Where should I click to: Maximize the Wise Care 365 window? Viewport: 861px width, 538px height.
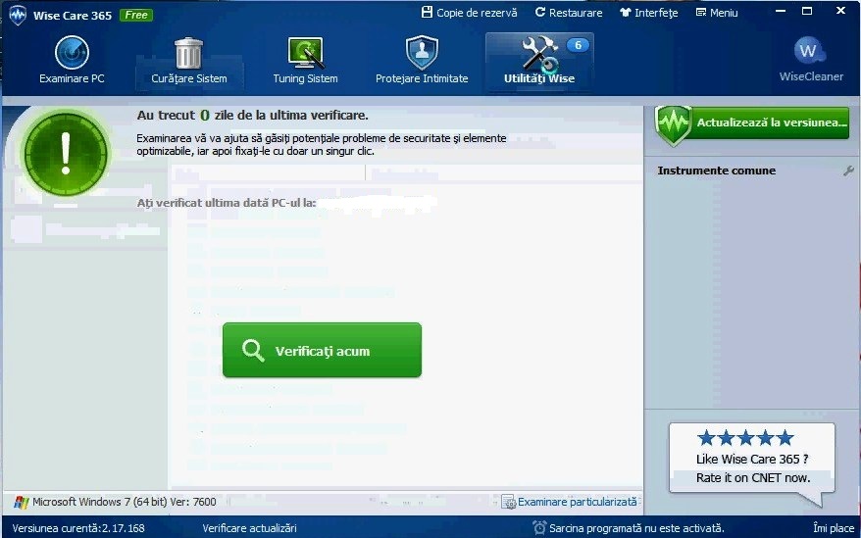pyautogui.click(x=807, y=11)
